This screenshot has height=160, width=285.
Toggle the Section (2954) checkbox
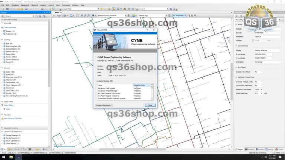[x=4, y=57]
